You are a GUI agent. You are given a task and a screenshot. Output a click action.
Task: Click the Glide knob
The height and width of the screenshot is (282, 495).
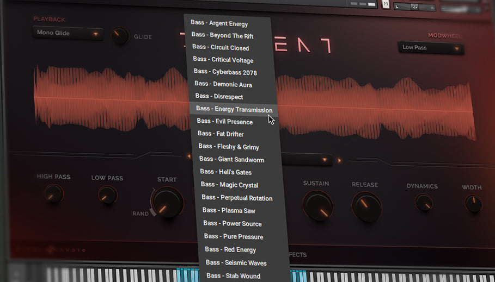click(120, 35)
